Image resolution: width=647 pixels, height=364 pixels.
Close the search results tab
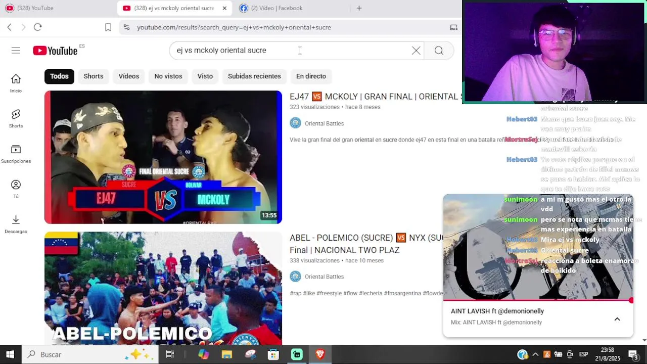tap(224, 8)
